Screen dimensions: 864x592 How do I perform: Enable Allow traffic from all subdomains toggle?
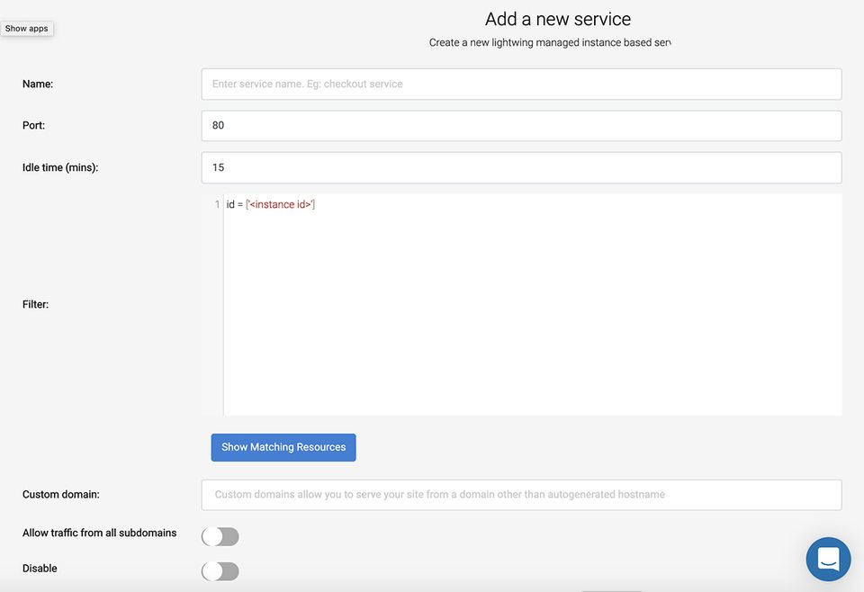[220, 536]
